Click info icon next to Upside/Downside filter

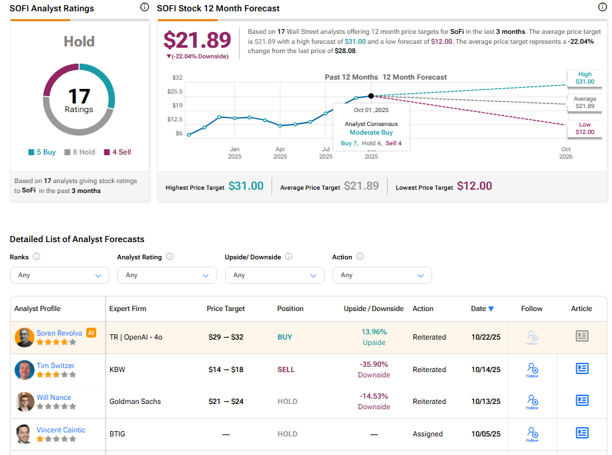click(289, 257)
